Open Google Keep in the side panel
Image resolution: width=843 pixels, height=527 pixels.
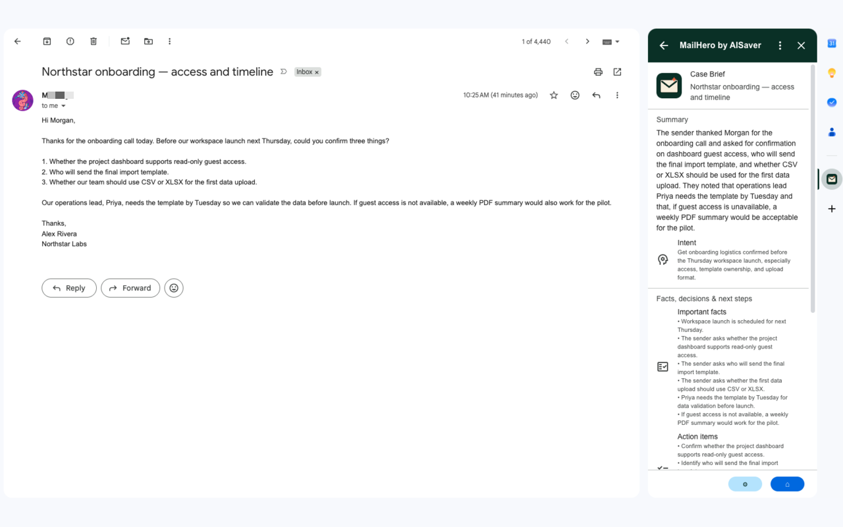pos(832,73)
